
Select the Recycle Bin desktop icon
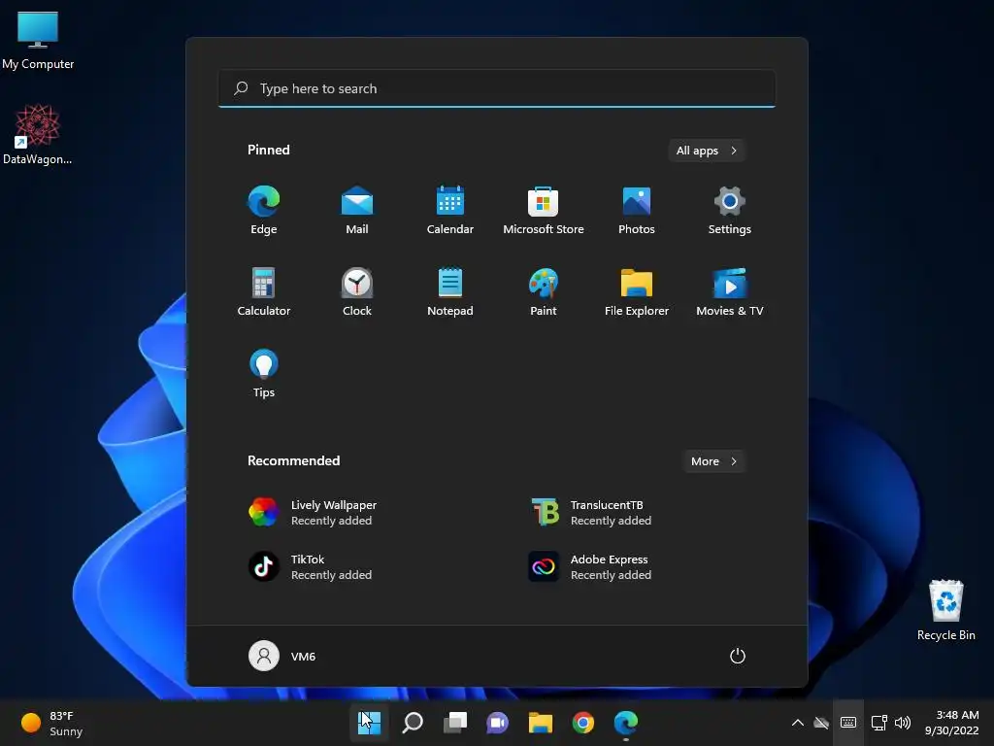945,610
